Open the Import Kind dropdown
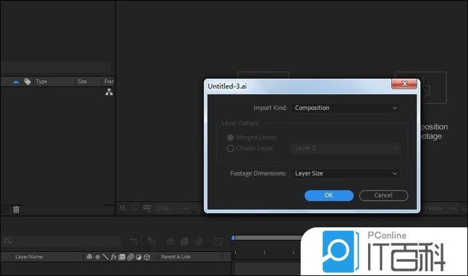Viewport: 468px width, 276px height. tap(345, 107)
